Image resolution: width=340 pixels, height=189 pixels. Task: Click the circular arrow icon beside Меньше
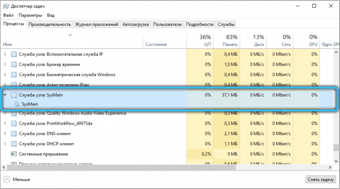tap(7, 180)
